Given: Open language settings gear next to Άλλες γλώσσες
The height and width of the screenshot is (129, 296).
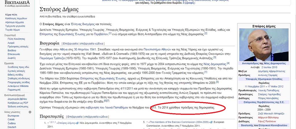Looking at the screenshot, I should [30, 112].
